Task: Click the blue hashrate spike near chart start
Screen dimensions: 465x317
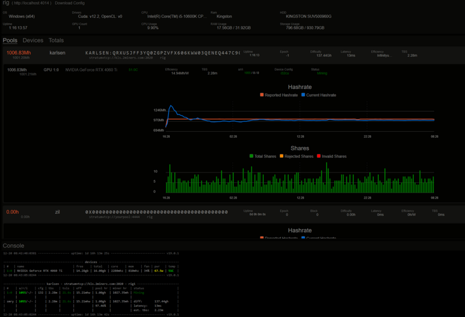Action: tap(171, 106)
